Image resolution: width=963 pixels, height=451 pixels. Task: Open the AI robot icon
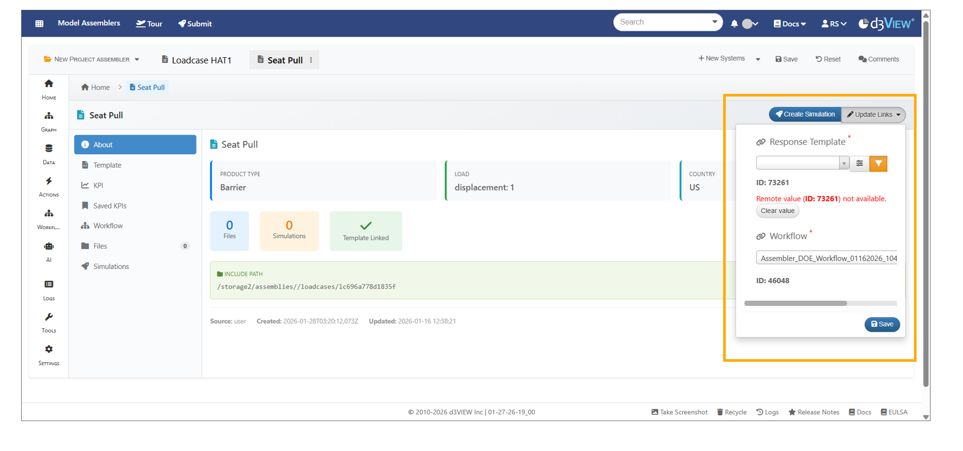(48, 247)
